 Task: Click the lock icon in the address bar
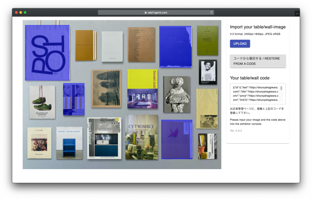tap(146, 12)
